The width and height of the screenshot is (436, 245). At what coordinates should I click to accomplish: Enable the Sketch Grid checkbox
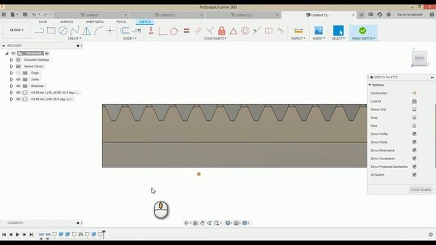(414, 110)
